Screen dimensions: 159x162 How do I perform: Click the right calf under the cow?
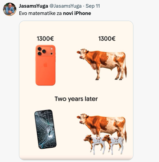point(113,144)
